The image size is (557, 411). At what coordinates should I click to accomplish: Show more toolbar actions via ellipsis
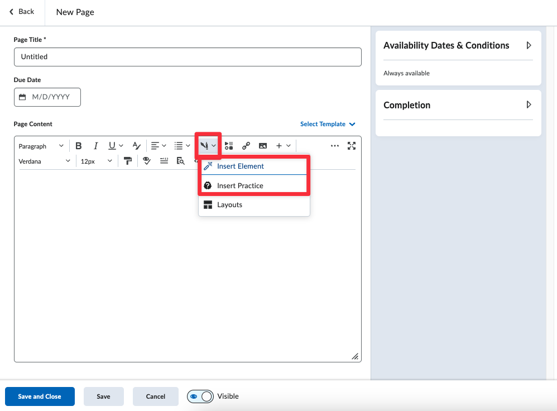tap(334, 146)
